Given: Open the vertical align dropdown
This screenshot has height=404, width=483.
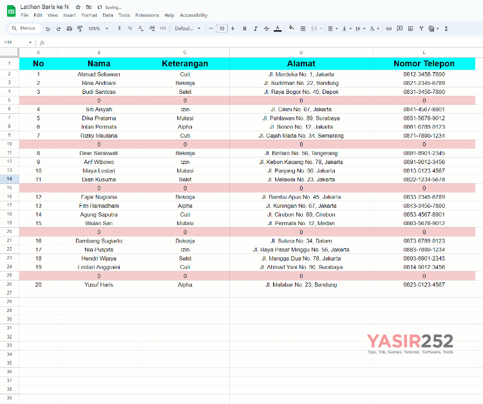Looking at the screenshot, I should pos(347,28).
